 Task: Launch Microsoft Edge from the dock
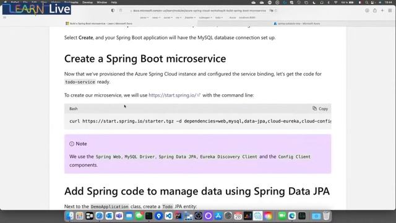292,216
